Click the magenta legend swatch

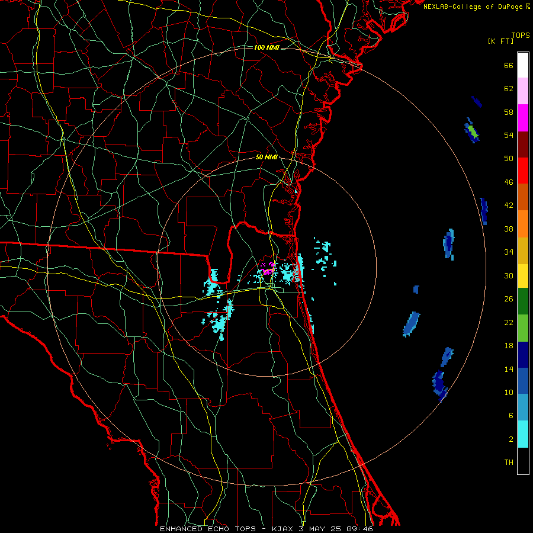(523, 118)
